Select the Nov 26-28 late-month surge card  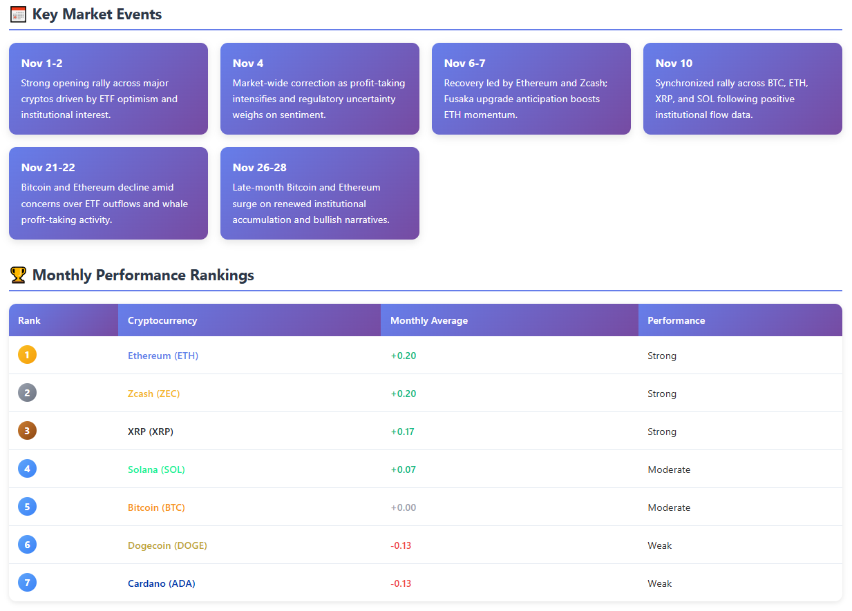(320, 193)
